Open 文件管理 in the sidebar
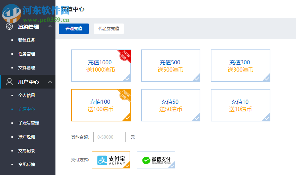The width and height of the screenshot is (296, 175). 27,68
